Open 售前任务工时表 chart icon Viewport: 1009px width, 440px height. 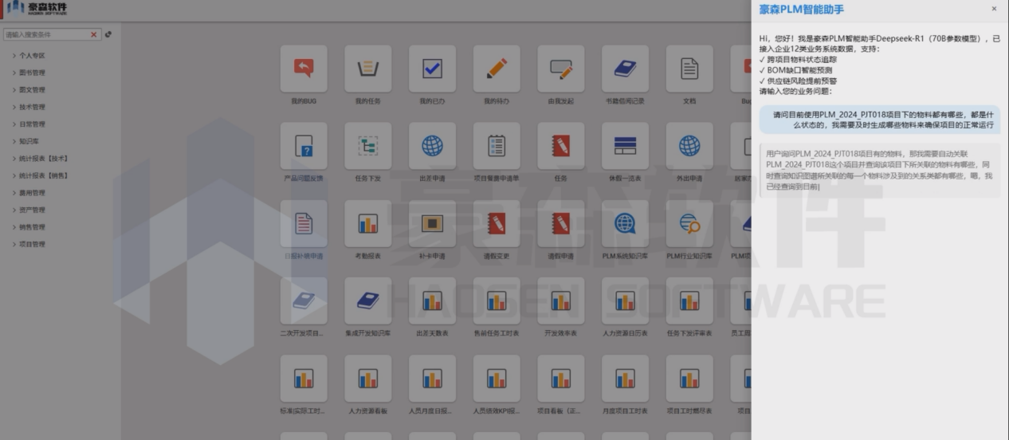point(497,301)
